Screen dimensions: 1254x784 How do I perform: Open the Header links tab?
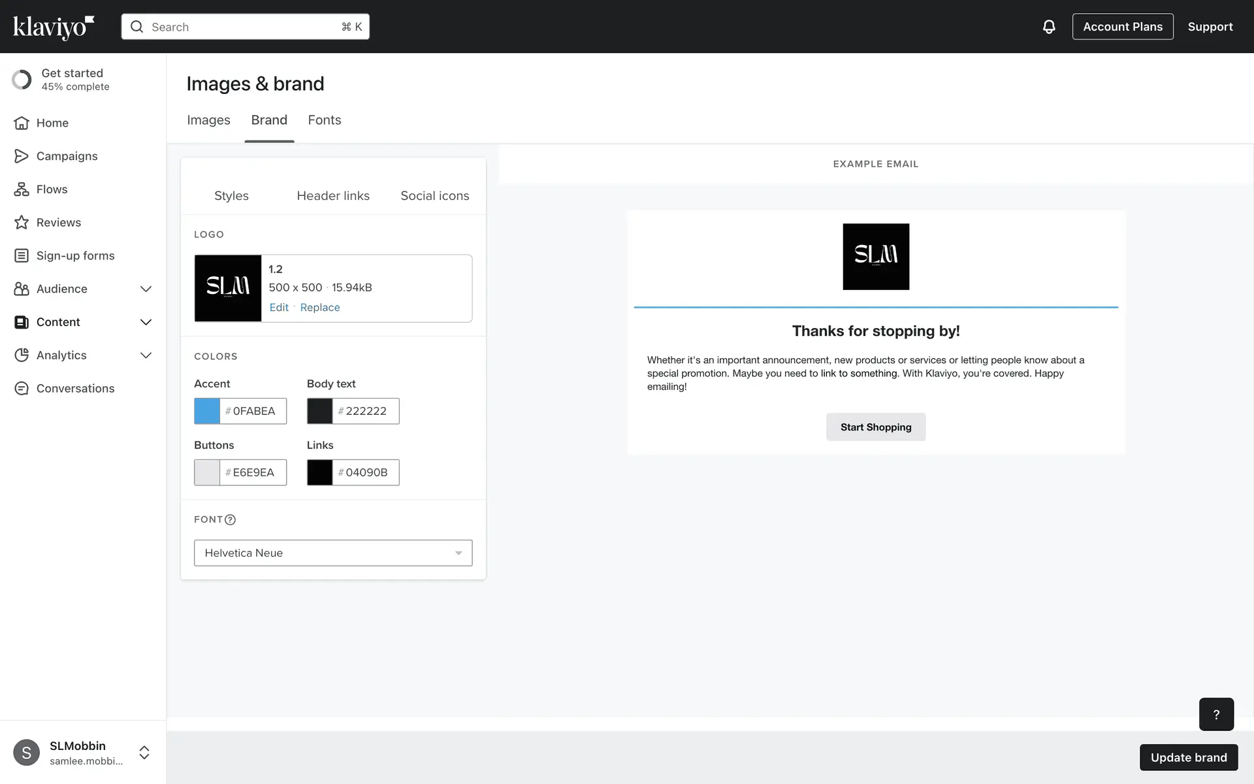[x=332, y=196]
